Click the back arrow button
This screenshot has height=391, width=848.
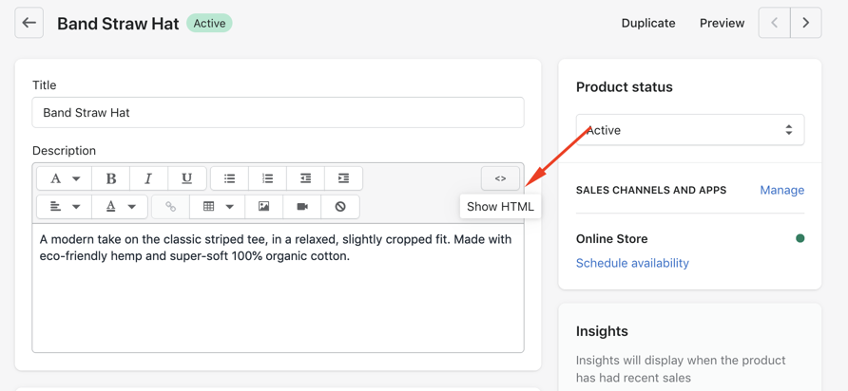tap(29, 23)
